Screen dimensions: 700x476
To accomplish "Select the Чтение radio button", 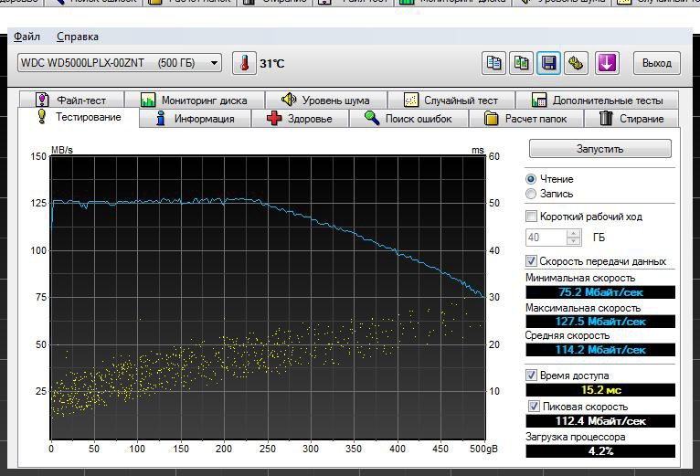I will (531, 179).
